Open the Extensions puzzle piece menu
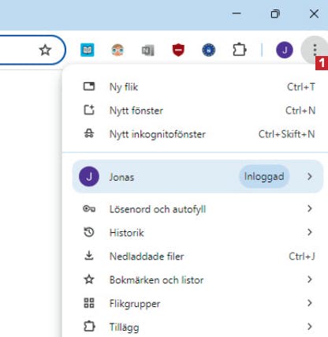 click(x=239, y=50)
